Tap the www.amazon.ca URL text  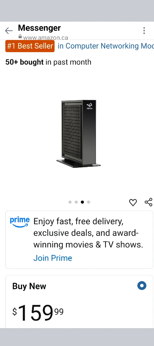tap(45, 38)
